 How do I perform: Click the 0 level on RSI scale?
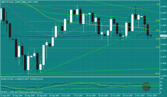coord(161,92)
